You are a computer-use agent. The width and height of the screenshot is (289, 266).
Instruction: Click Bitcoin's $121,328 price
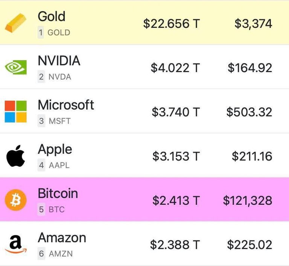248,201
